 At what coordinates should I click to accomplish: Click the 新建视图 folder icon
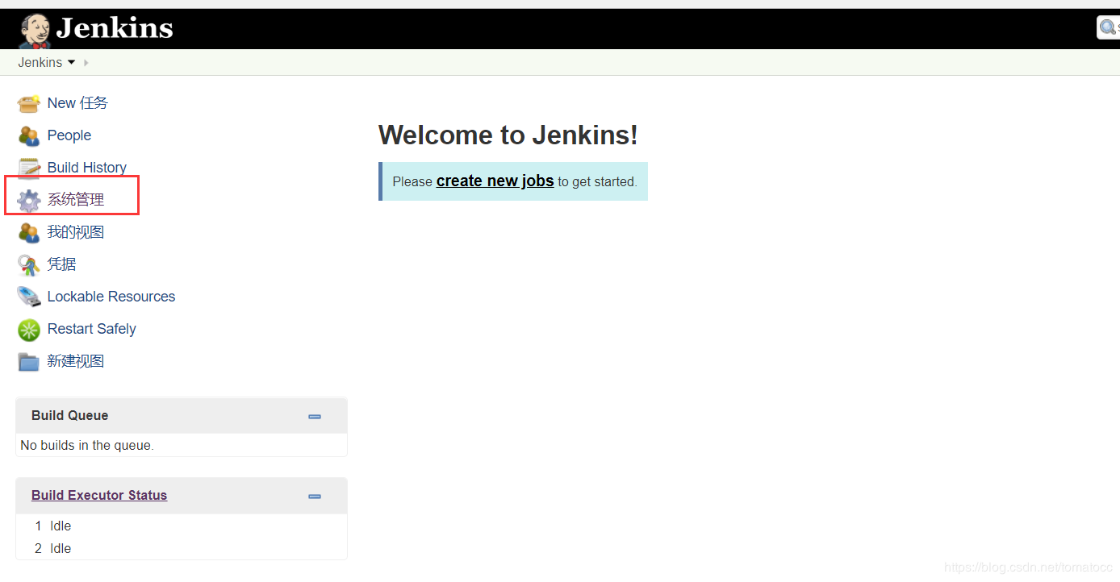click(29, 362)
